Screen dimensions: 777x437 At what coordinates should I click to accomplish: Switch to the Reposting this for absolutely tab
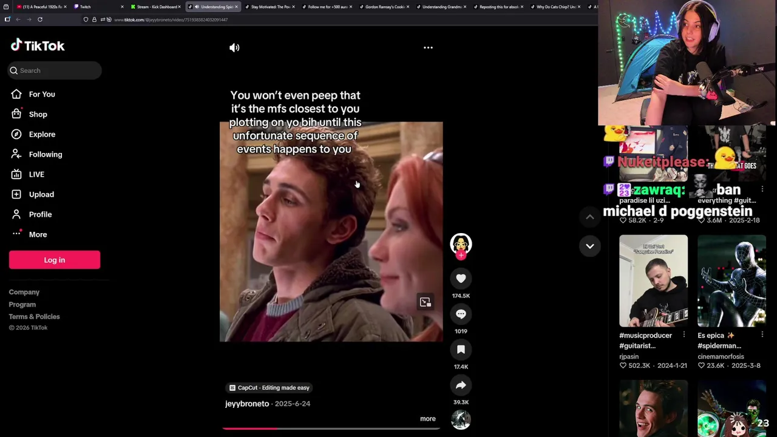point(497,7)
